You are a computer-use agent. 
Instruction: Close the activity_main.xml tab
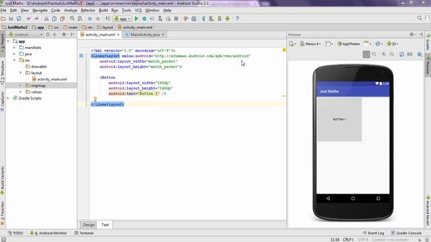pyautogui.click(x=119, y=34)
